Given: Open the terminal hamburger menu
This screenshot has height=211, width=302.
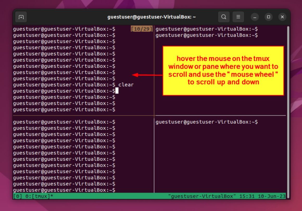Looking at the screenshot, I should point(238,17).
